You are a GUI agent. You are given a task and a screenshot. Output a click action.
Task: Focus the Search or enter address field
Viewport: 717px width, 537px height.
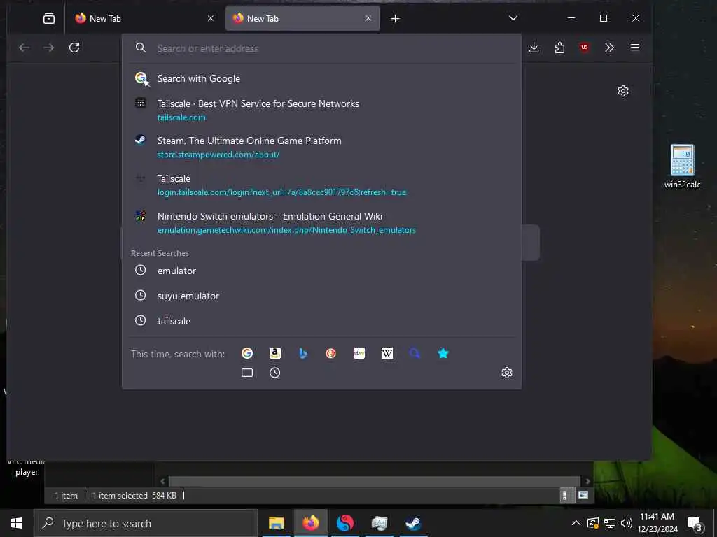pyautogui.click(x=321, y=48)
